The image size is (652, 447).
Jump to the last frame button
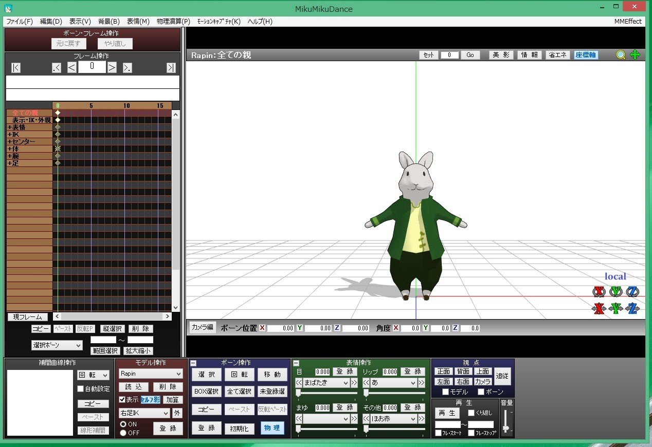(171, 68)
